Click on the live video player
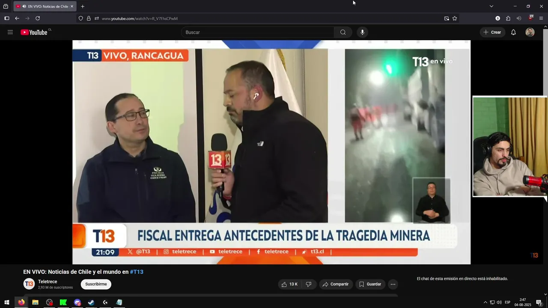 271,152
